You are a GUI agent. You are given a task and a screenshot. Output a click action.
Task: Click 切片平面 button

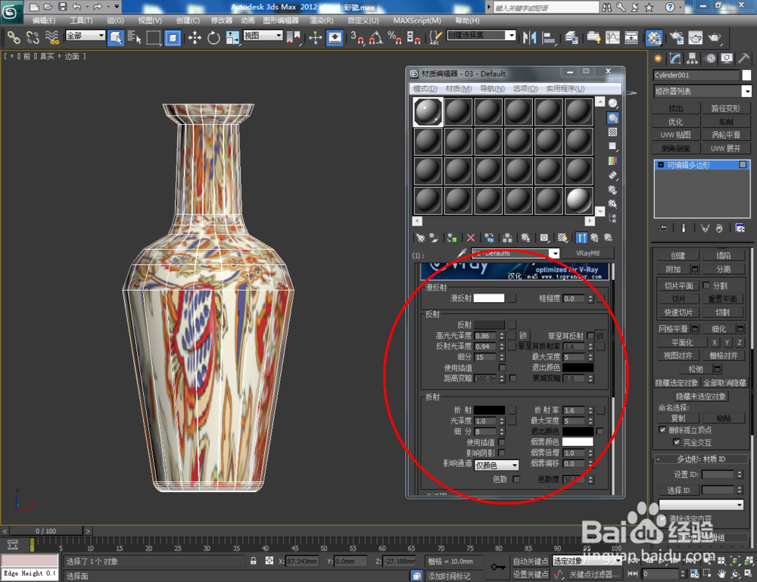tap(678, 285)
